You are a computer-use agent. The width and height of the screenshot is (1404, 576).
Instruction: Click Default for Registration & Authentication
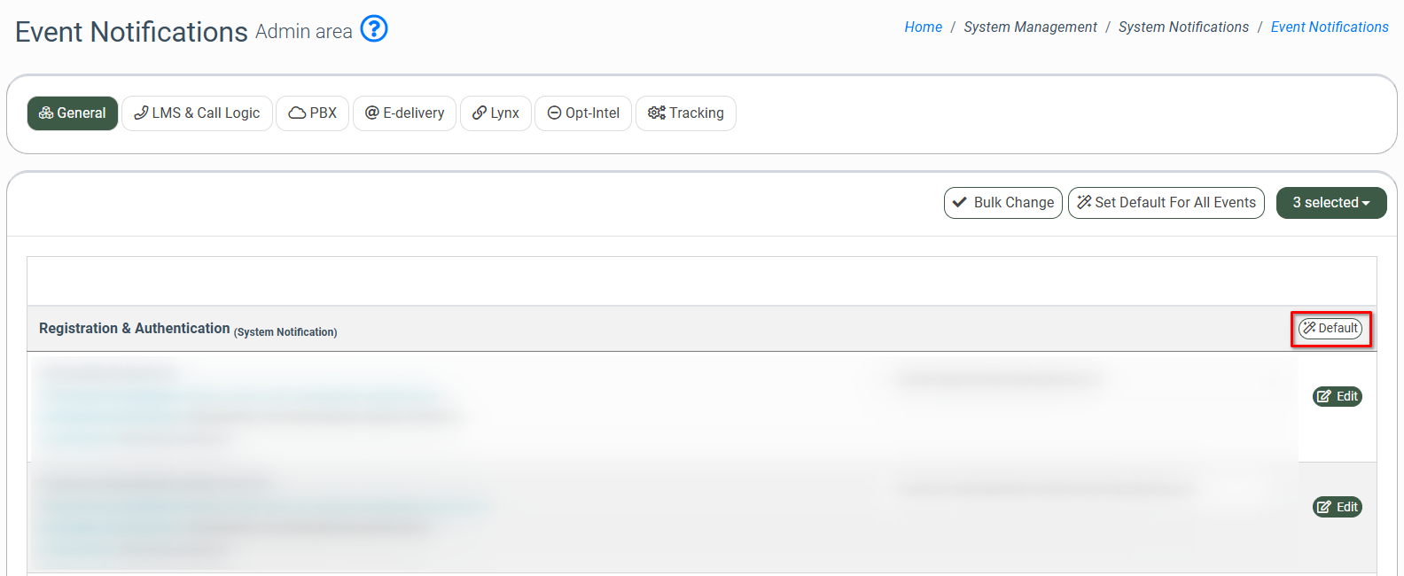tap(1330, 329)
